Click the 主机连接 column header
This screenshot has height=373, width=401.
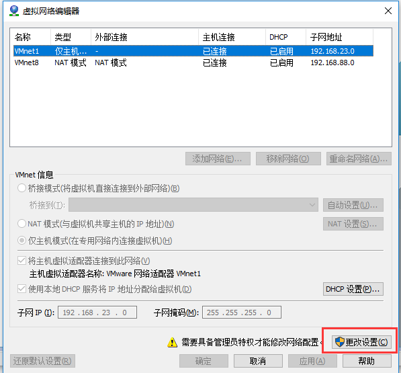click(x=232, y=37)
